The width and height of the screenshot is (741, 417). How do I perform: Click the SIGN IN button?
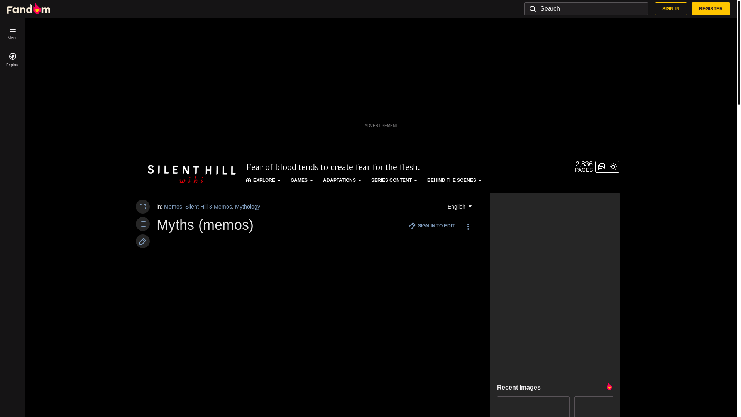(x=671, y=9)
